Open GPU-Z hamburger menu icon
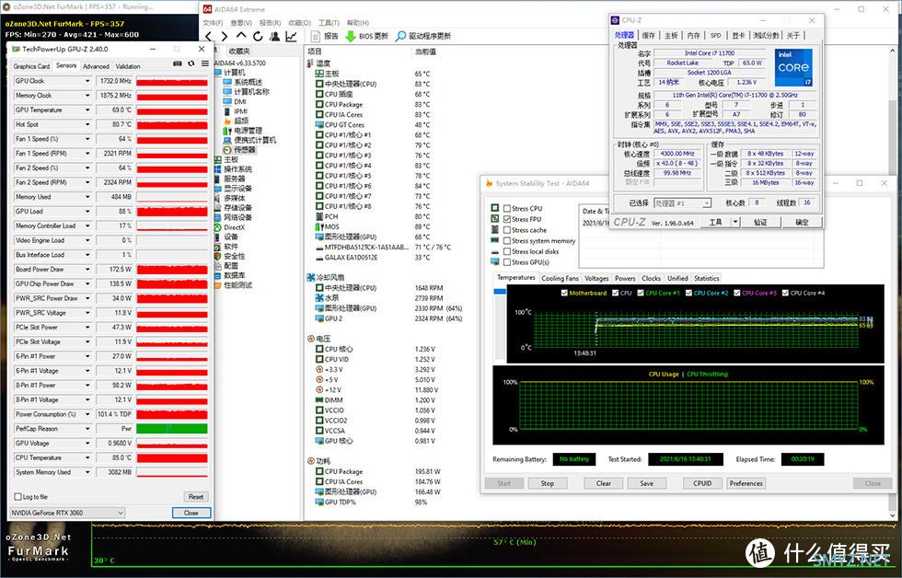The image size is (902, 578). coord(204,64)
